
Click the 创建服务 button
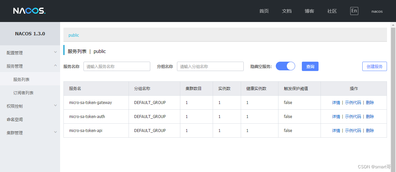pyautogui.click(x=375, y=66)
